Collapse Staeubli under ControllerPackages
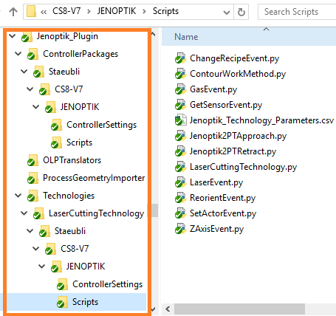The width and height of the screenshot is (336, 316). 24,72
